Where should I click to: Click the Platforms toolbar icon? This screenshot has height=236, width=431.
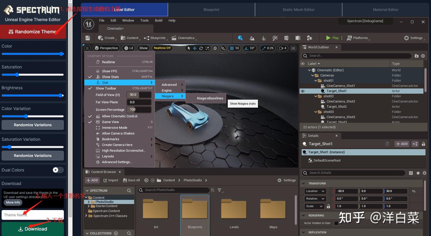pyautogui.click(x=357, y=38)
